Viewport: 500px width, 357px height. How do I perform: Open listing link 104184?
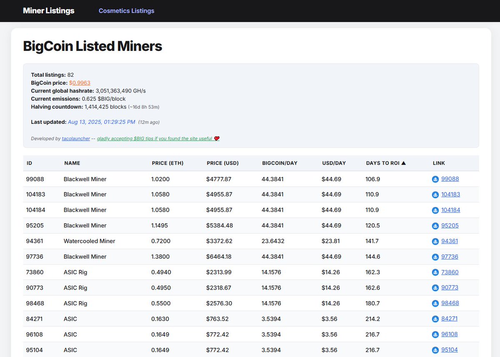click(x=451, y=210)
